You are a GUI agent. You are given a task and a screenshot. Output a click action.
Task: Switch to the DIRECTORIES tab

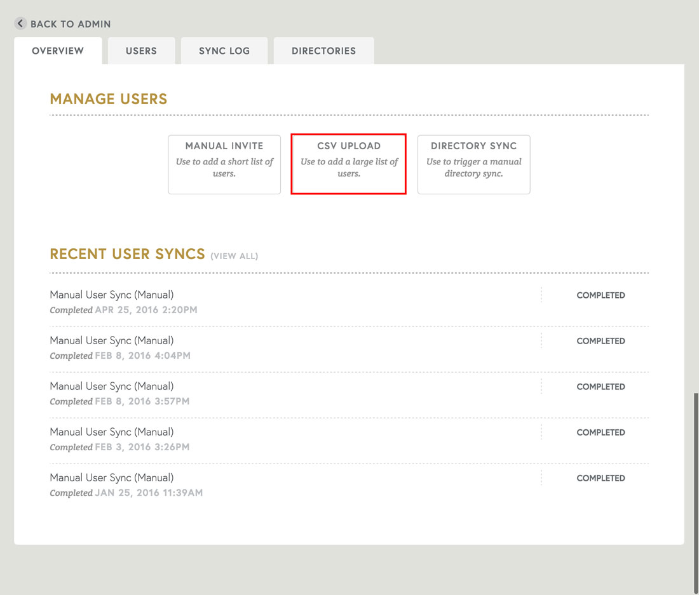[x=323, y=51]
